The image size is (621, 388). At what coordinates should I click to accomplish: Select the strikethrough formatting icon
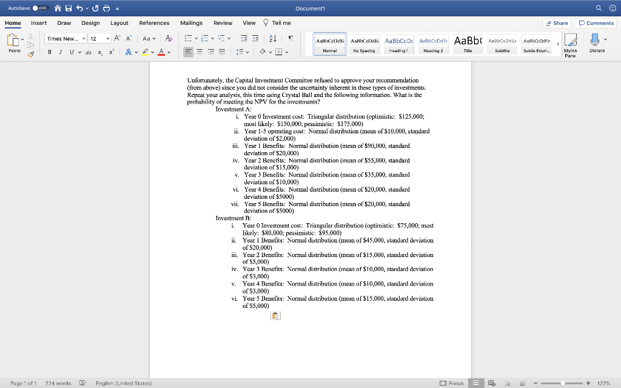click(88, 52)
